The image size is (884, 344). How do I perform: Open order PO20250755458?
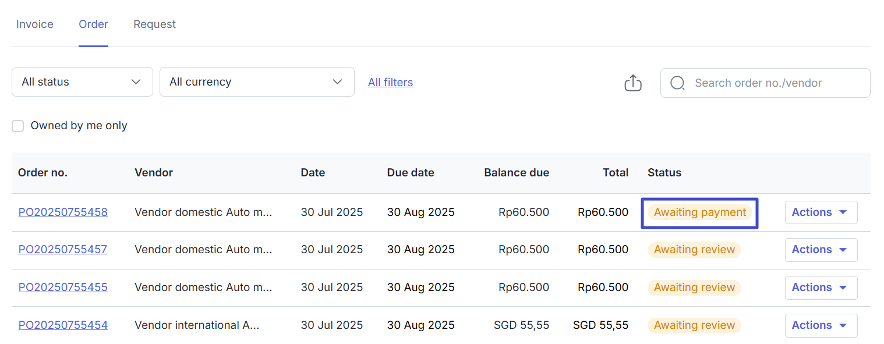click(x=63, y=212)
